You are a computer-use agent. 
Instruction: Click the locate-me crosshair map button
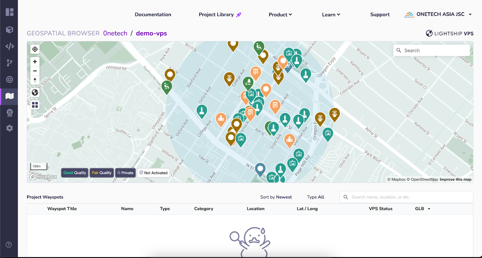pos(35,49)
